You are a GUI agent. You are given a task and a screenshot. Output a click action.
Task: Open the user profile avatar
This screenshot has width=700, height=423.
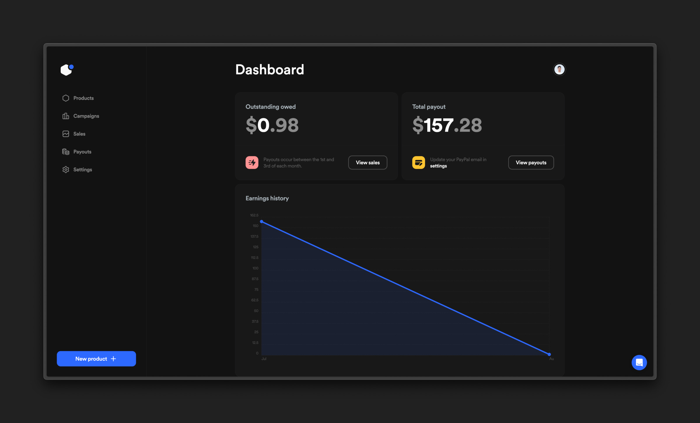(559, 69)
